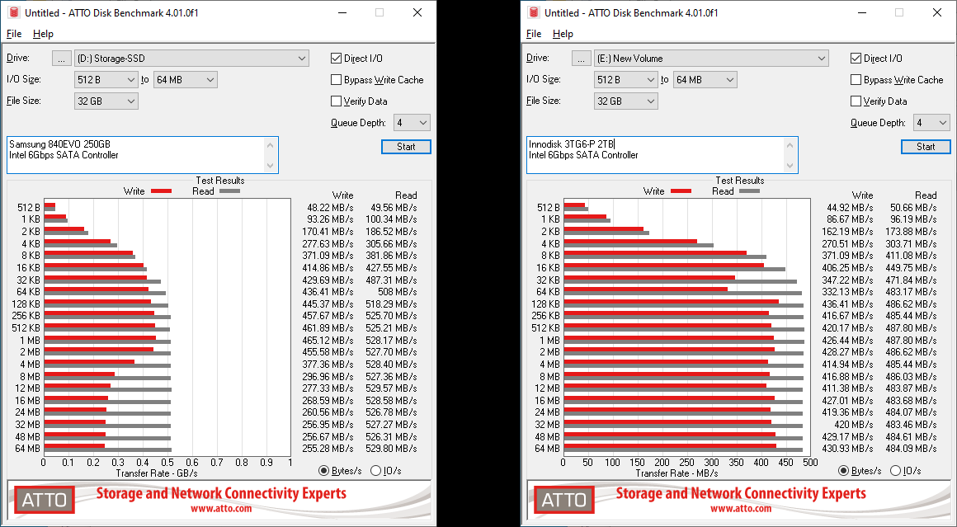Click the ATTO logo in left window banner
Screen dimensions: 957x527
[44, 500]
